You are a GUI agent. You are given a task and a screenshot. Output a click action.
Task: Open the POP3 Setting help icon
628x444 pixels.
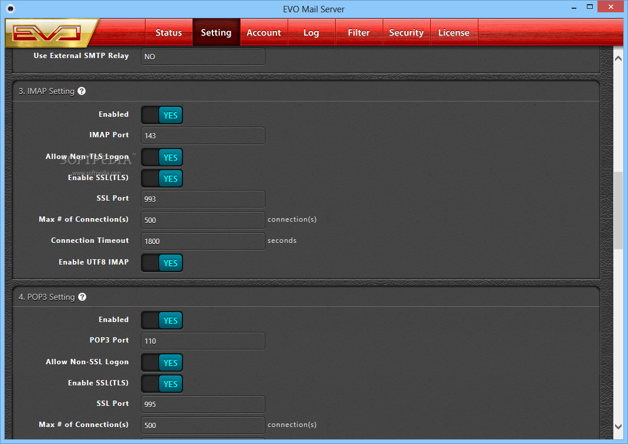(82, 297)
